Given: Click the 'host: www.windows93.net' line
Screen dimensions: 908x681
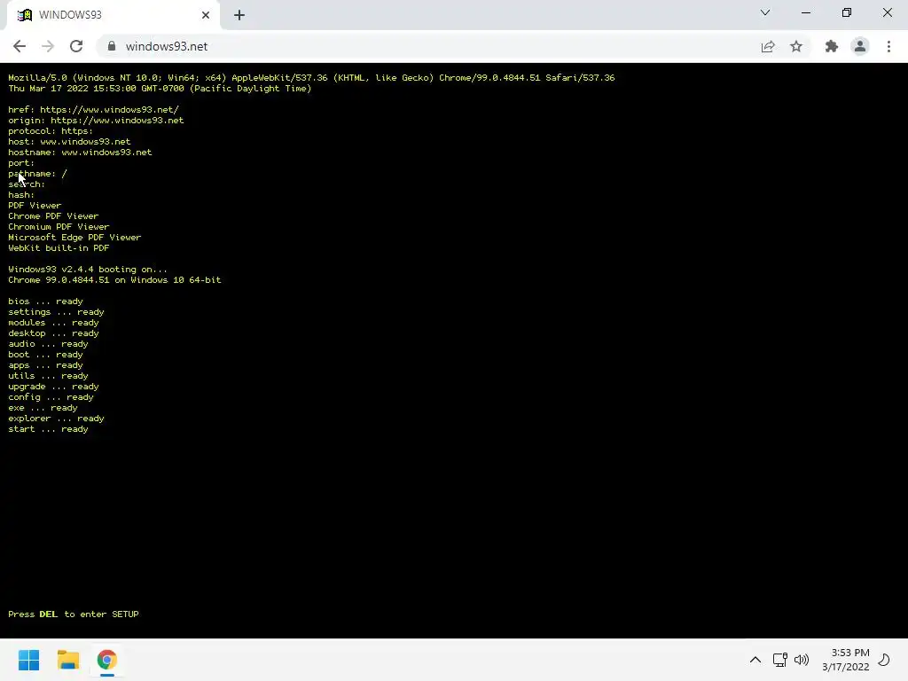Looking at the screenshot, I should [x=69, y=142].
